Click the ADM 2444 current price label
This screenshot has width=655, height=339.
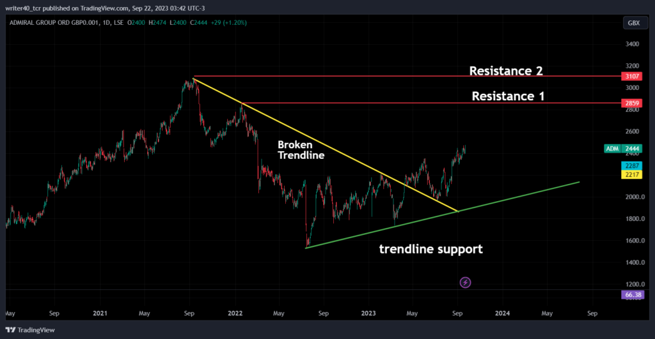click(623, 149)
